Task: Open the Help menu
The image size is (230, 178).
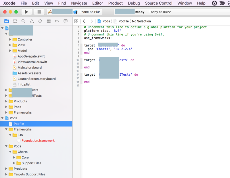Action: (x=201, y=3)
